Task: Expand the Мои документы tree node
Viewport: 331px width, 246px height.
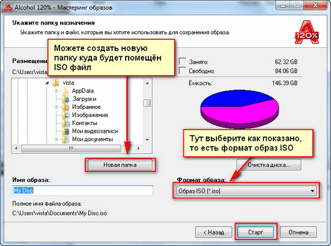Action: [x=56, y=139]
